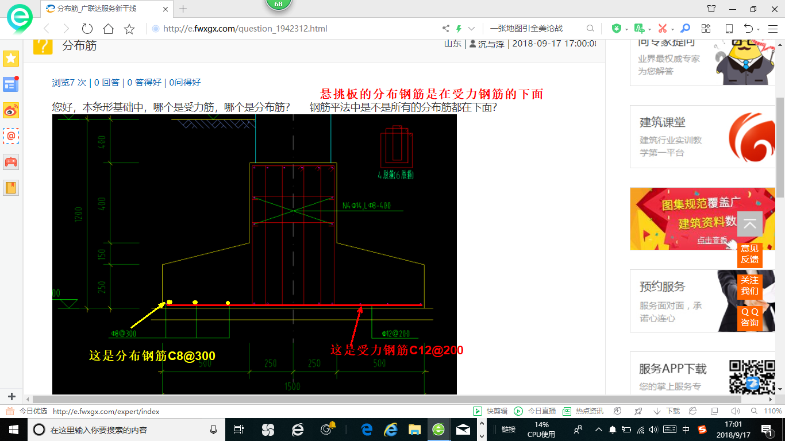
Task: Open the browser hamburger menu
Action: click(x=772, y=28)
